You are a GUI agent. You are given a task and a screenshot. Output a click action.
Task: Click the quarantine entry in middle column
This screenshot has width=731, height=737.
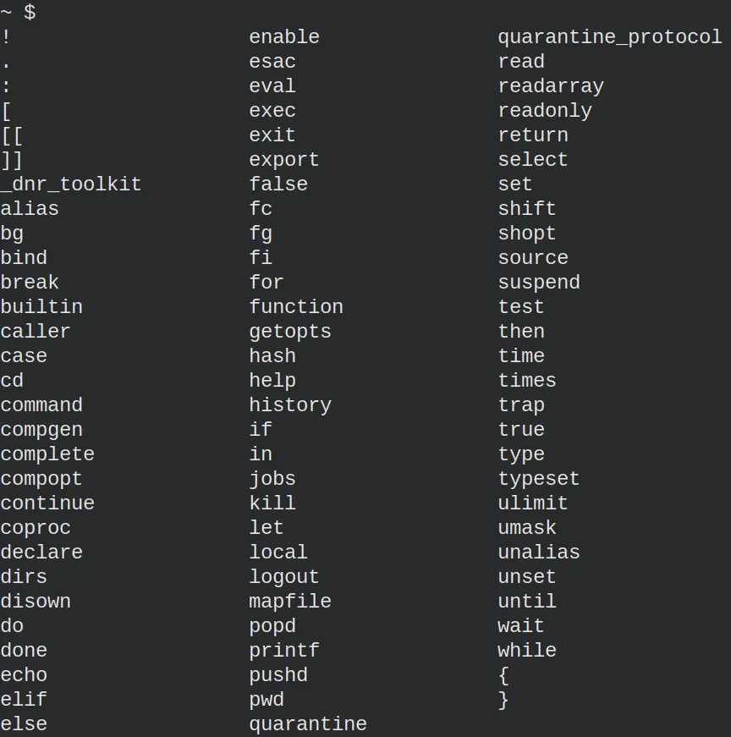tap(308, 724)
